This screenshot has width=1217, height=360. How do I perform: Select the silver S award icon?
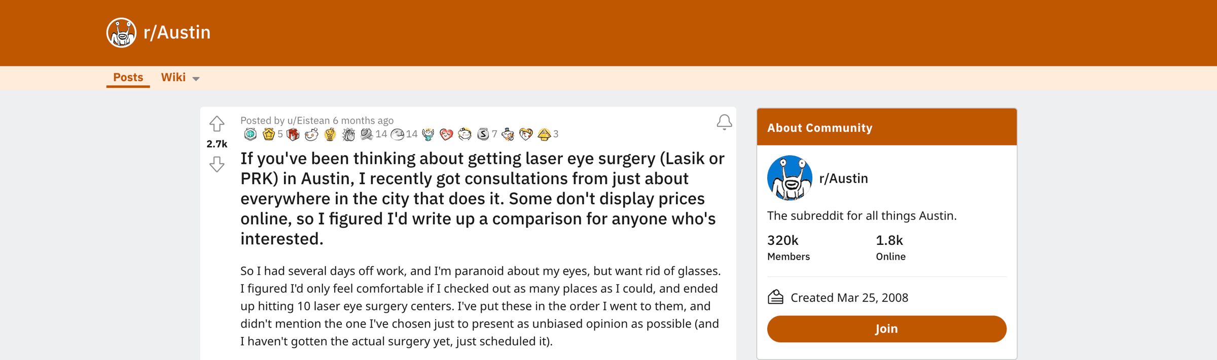coord(483,134)
